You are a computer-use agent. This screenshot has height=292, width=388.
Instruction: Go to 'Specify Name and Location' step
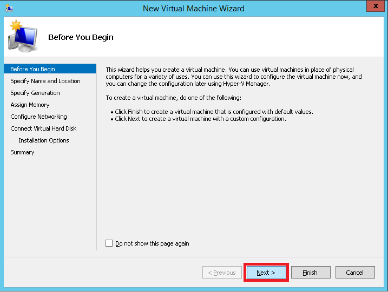coord(45,81)
